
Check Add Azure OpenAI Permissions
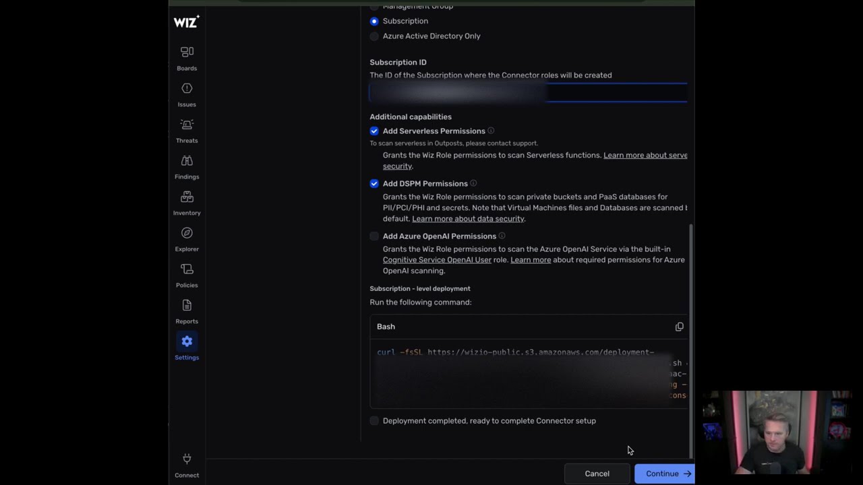click(374, 236)
